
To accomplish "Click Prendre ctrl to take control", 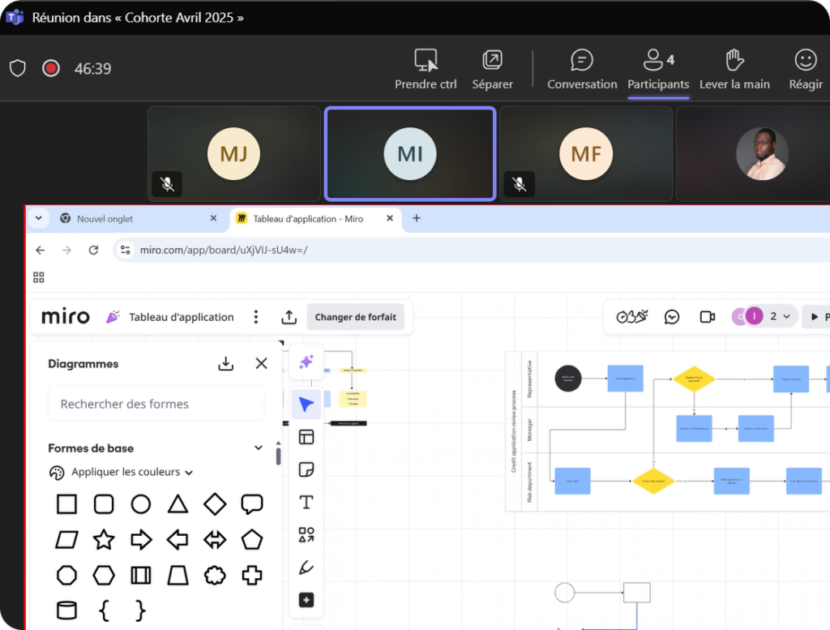I will point(426,70).
